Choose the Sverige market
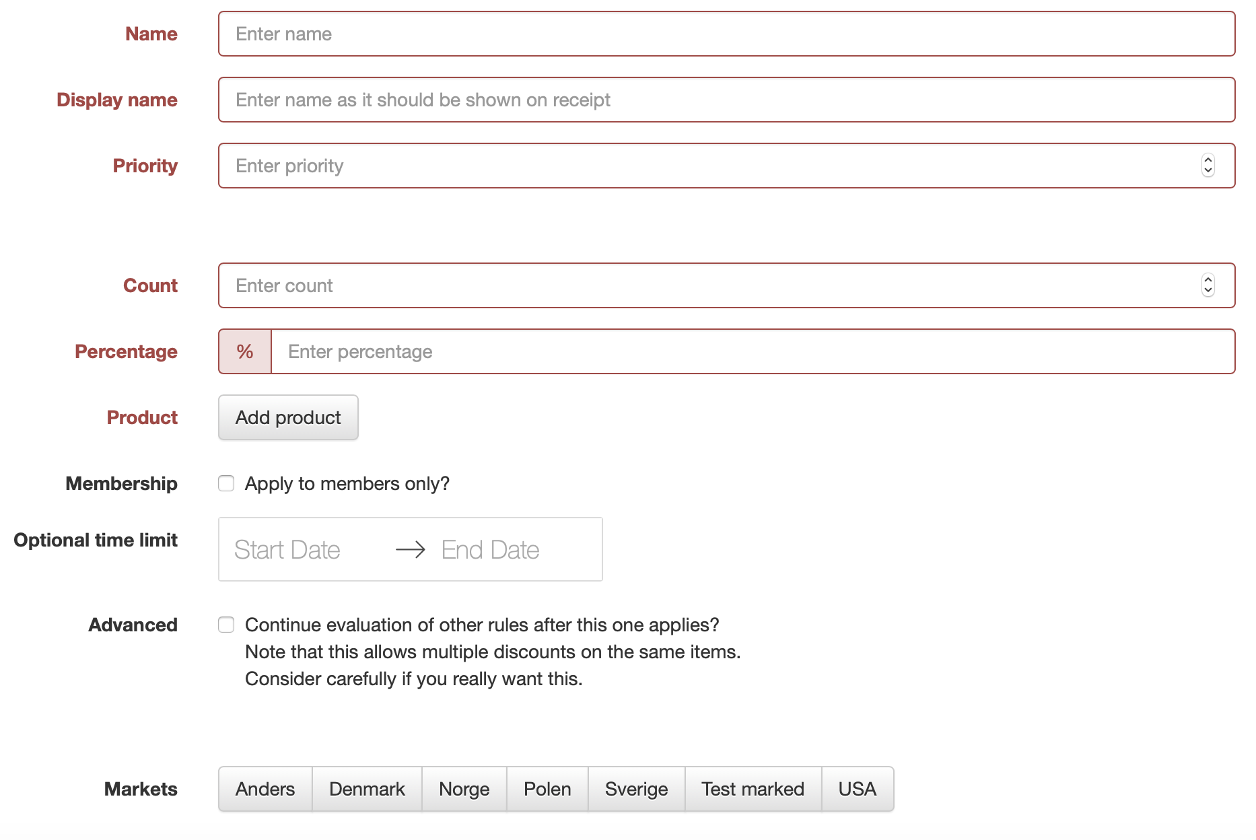This screenshot has height=840, width=1256. [x=636, y=789]
